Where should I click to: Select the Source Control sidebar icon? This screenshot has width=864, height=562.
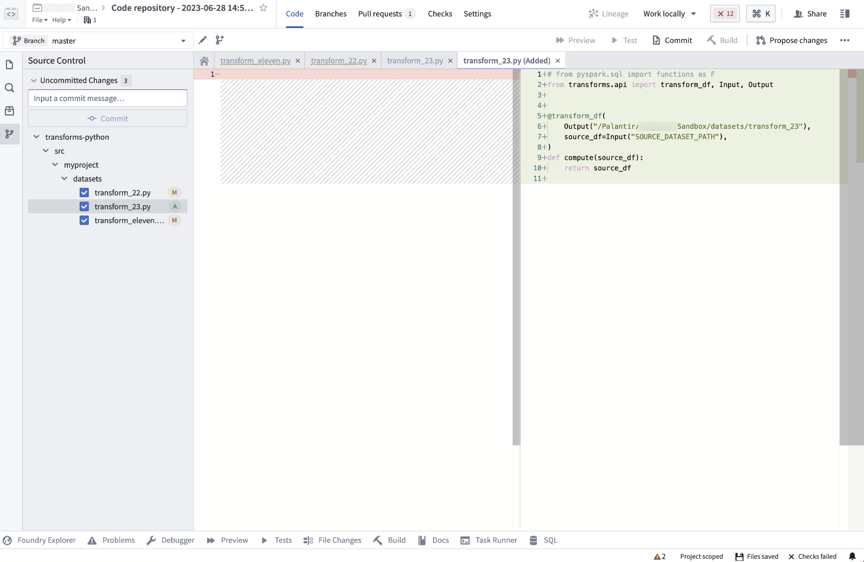point(9,134)
